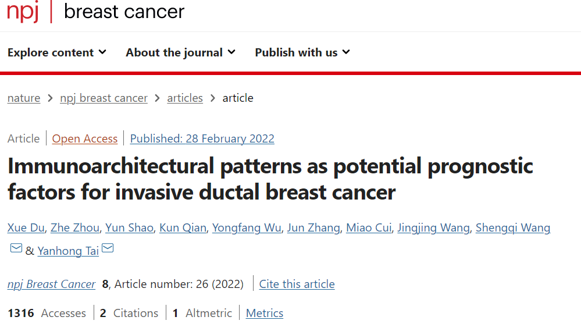Navigate to the articles breadcrumb
Viewport: 581px width, 331px height.
tap(185, 98)
